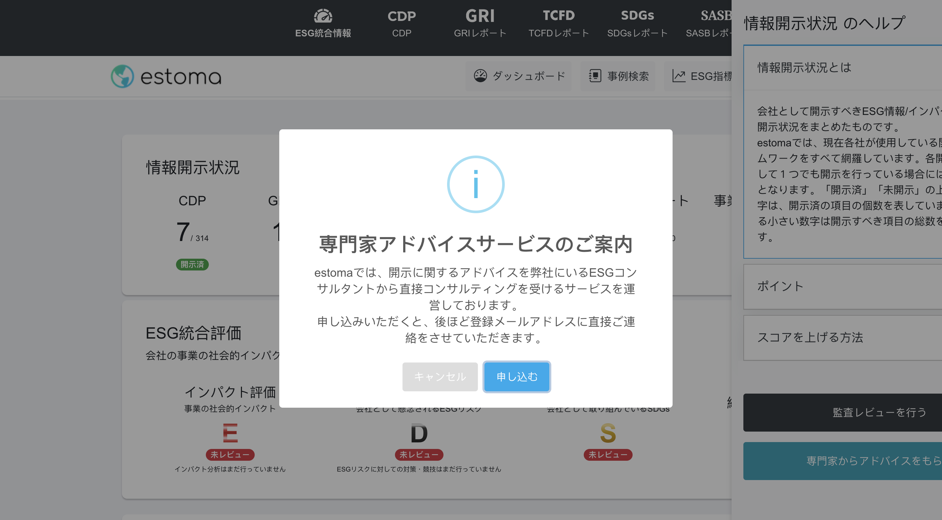The image size is (942, 520).
Task: Click the ESG指標 chart icon
Action: pyautogui.click(x=679, y=76)
